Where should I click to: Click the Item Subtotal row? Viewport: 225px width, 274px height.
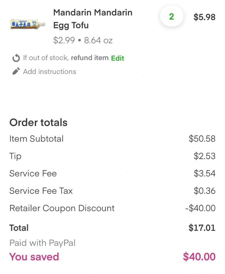point(112,139)
